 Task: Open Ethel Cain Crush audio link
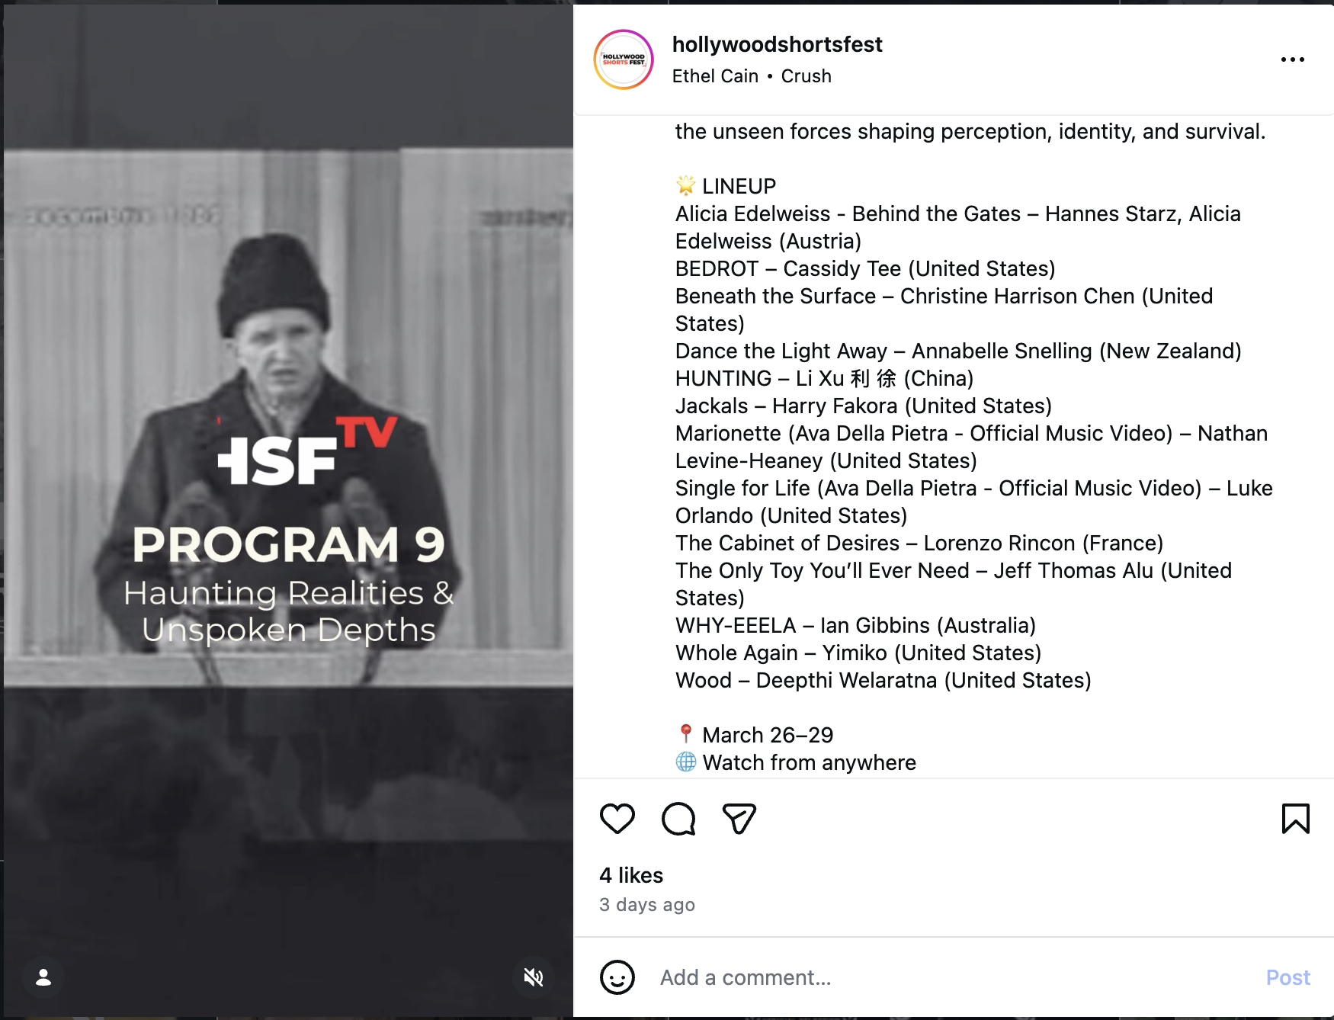coord(752,76)
